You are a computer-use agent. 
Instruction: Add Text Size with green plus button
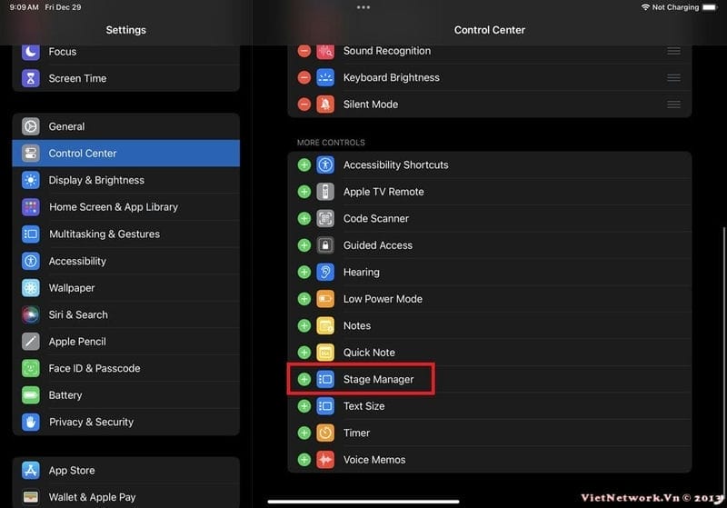coord(304,406)
